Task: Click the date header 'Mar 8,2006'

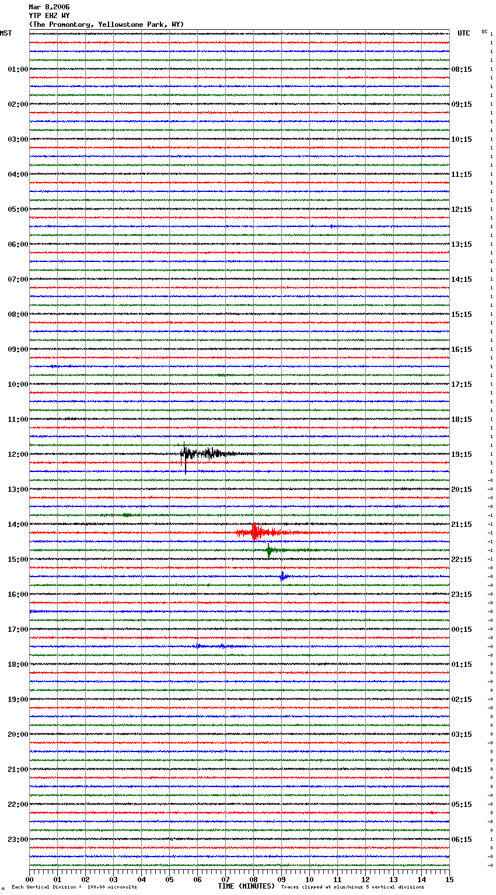Action: coord(49,7)
